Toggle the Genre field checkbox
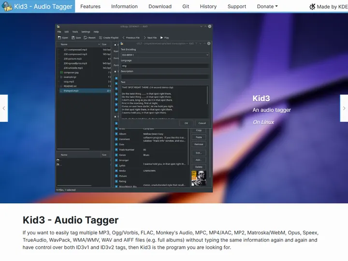 point(116,155)
